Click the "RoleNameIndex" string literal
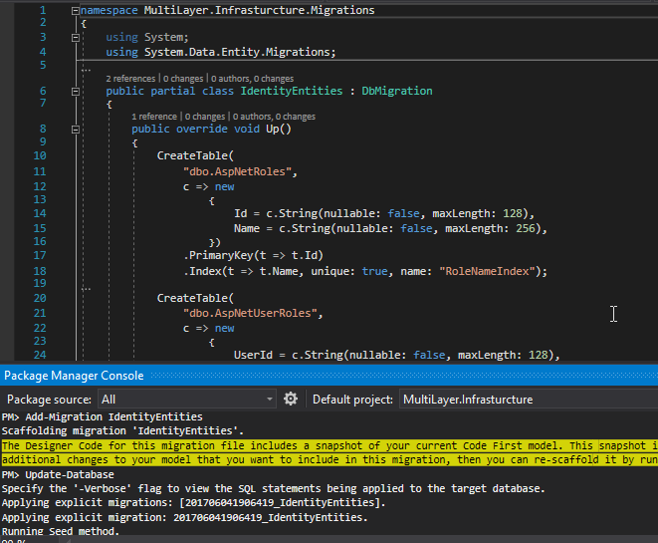This screenshot has width=658, height=543. pos(487,271)
